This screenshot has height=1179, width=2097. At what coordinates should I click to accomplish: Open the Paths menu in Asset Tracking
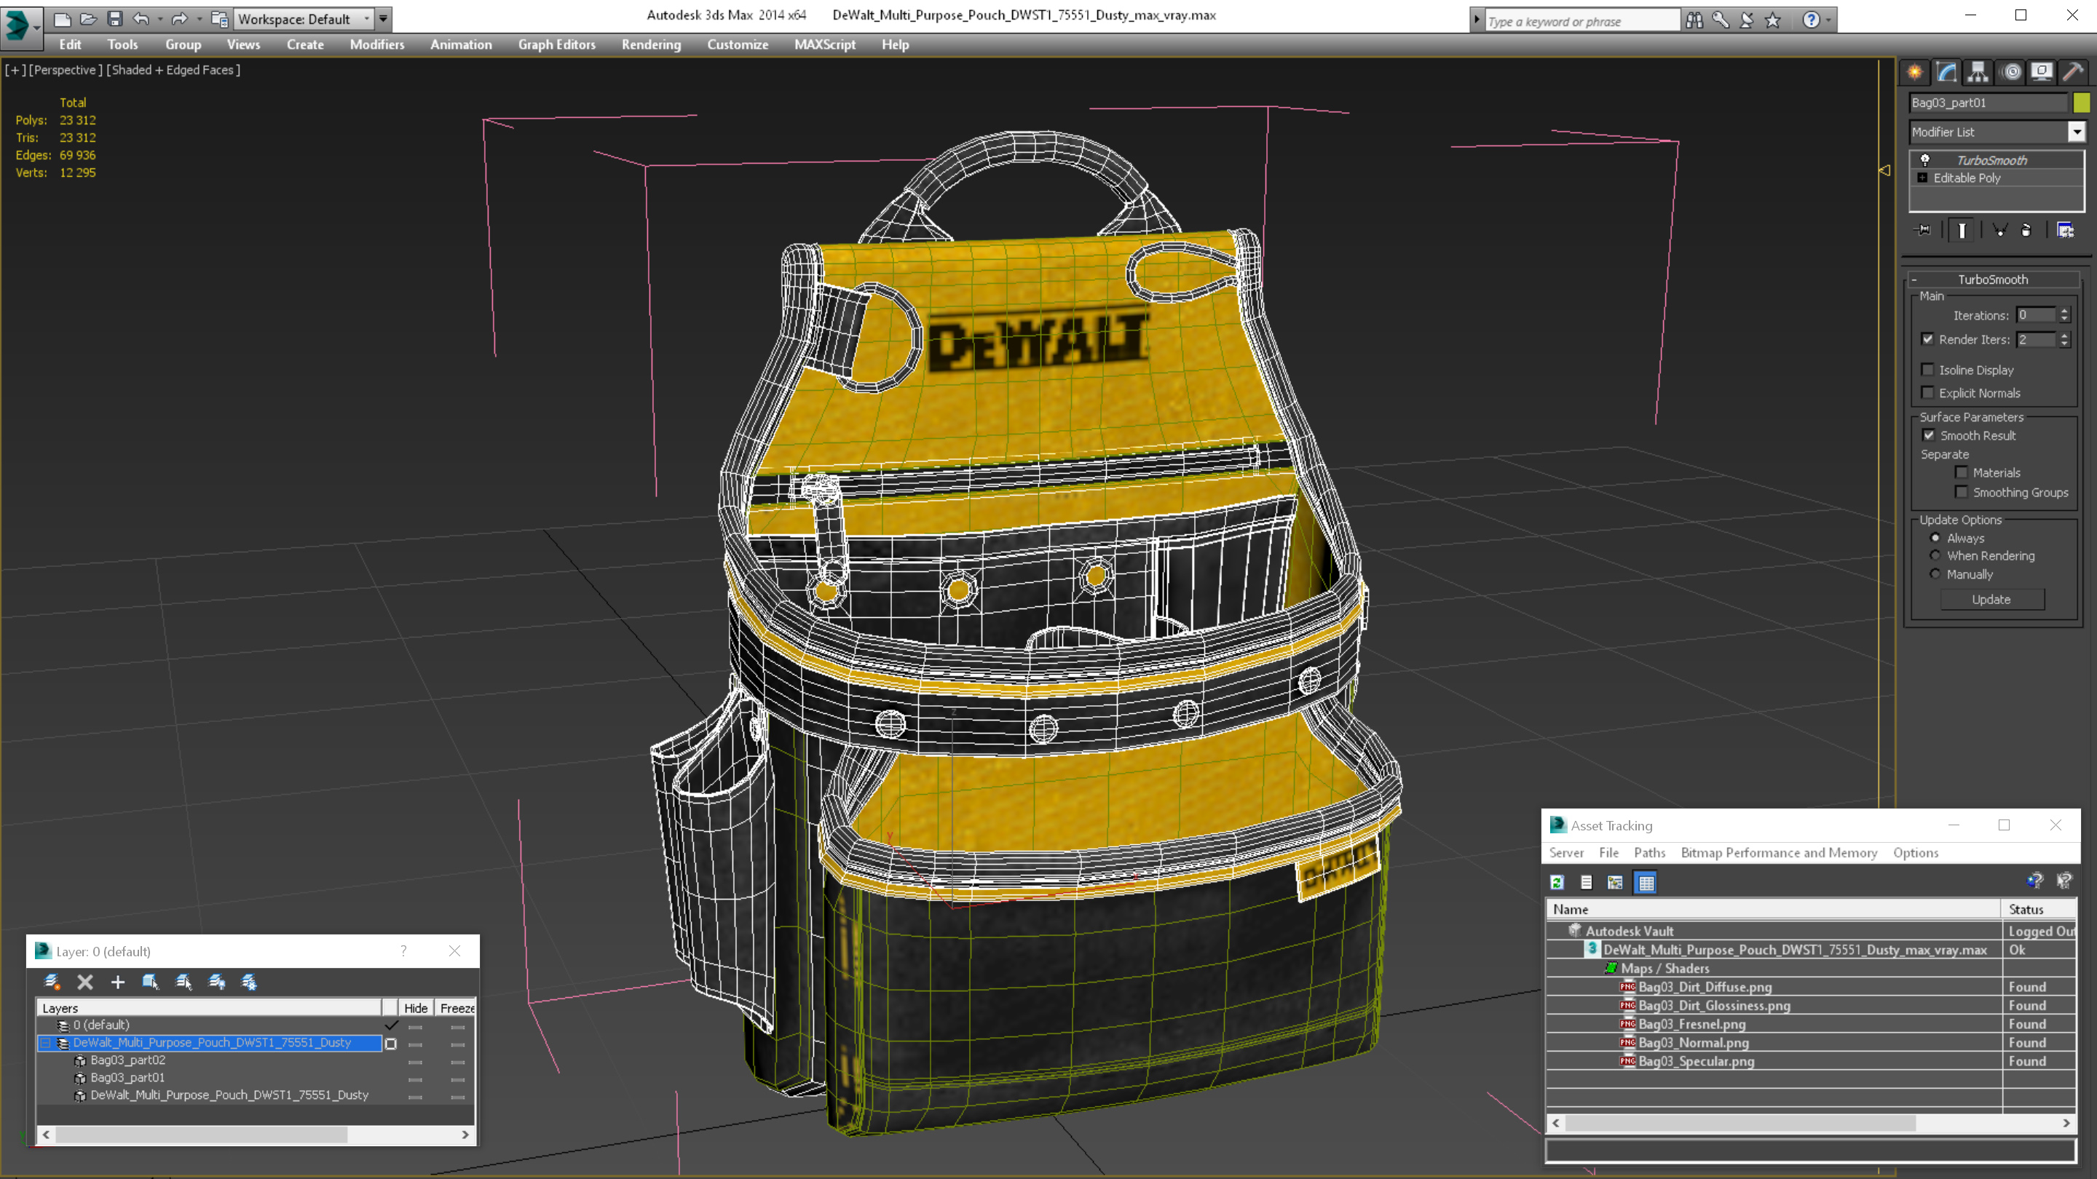click(x=1649, y=852)
